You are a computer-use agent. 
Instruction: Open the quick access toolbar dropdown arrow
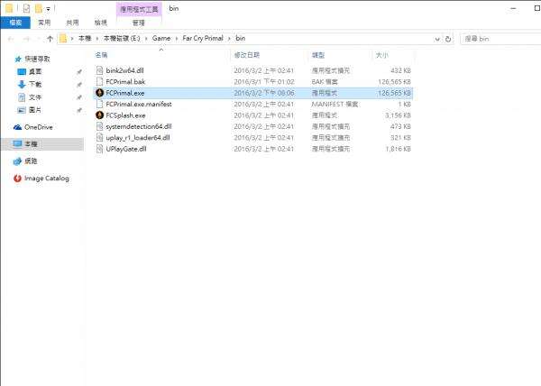click(x=49, y=9)
